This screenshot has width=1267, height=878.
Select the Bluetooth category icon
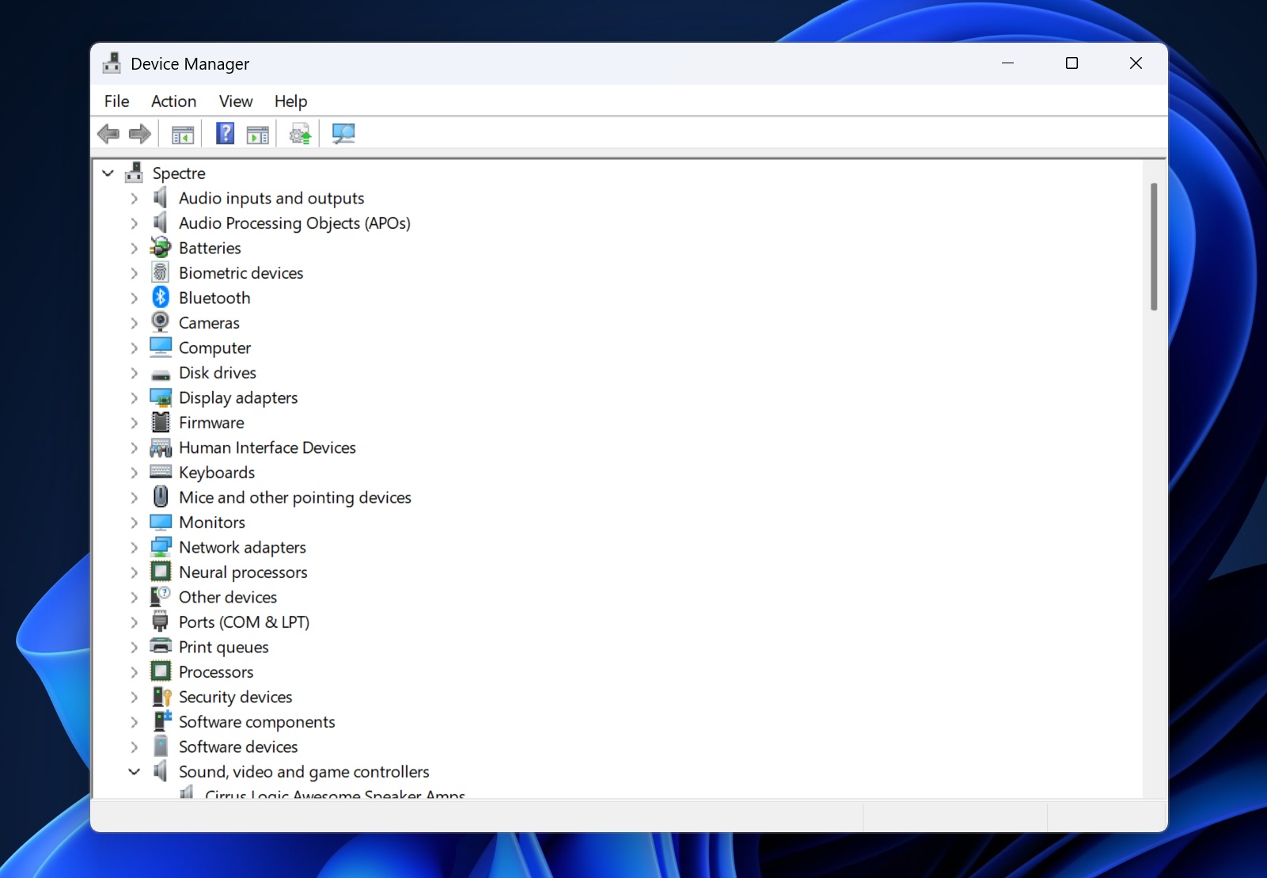pos(161,298)
